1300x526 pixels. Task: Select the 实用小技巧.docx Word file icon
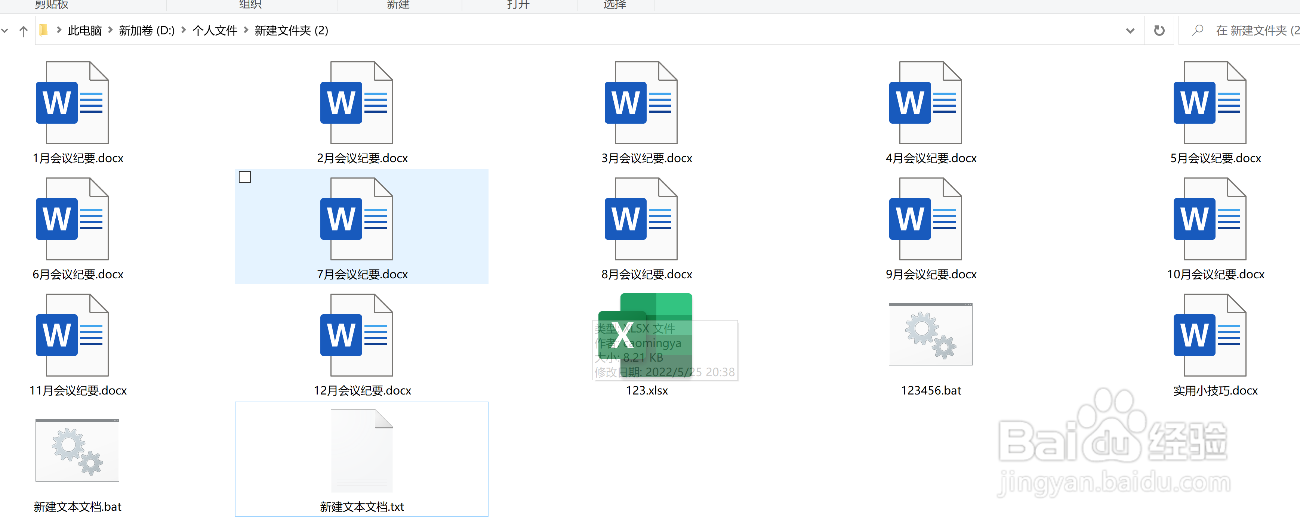click(1209, 335)
